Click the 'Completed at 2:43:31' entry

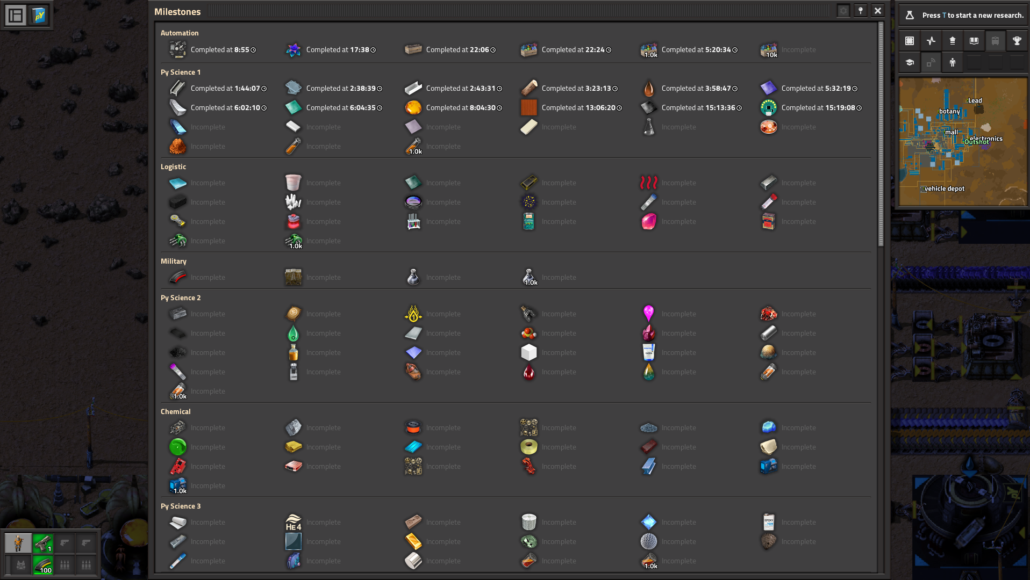[x=453, y=88]
